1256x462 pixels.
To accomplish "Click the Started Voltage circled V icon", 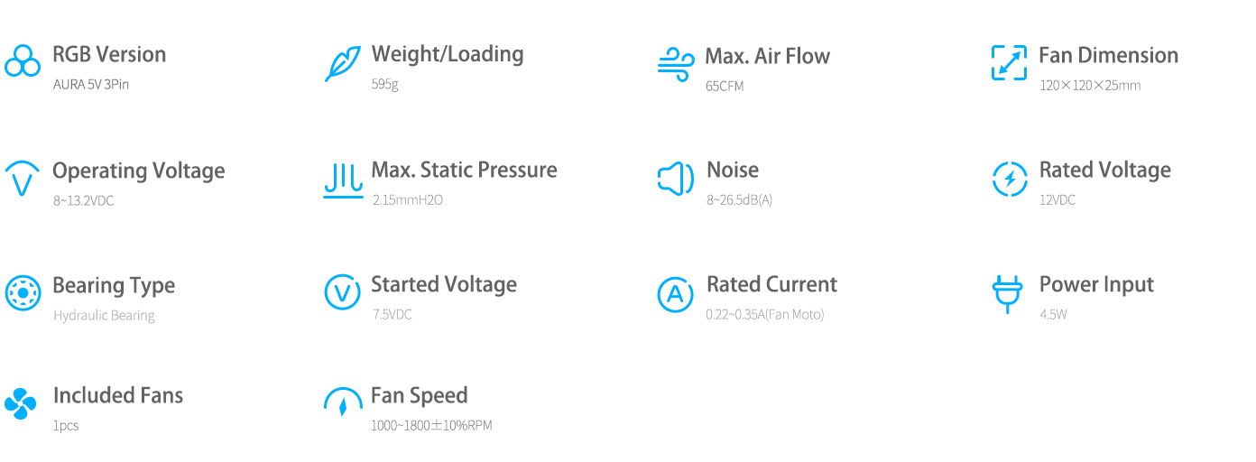I will click(x=342, y=292).
